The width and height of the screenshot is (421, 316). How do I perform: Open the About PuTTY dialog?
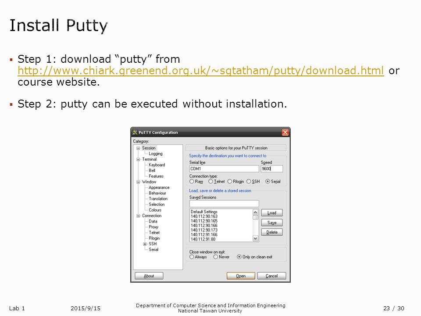tap(149, 276)
